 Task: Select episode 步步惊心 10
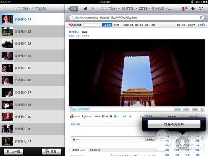pyautogui.click(x=32, y=129)
